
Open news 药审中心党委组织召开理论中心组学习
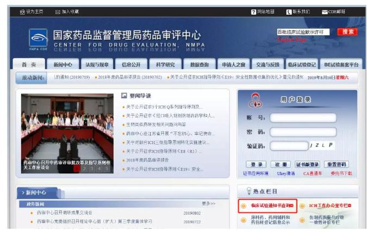95,221
